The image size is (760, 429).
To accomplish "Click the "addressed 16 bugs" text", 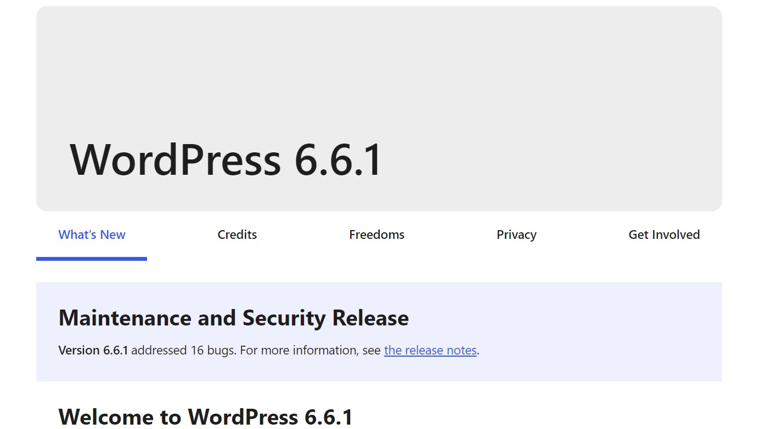I will [184, 350].
